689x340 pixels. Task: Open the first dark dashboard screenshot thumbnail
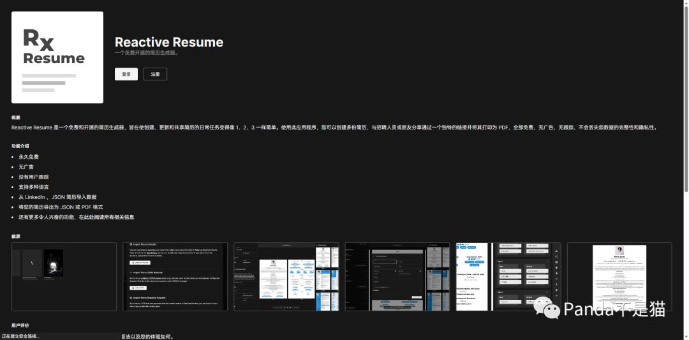click(64, 277)
